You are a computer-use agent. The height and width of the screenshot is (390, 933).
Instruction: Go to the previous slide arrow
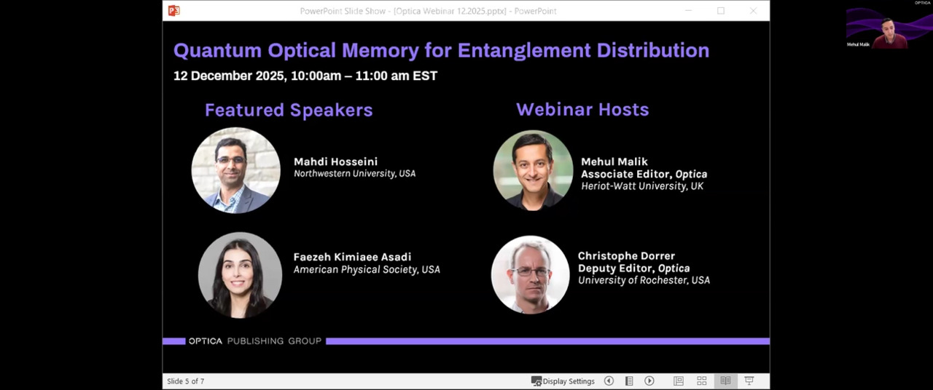pos(609,381)
